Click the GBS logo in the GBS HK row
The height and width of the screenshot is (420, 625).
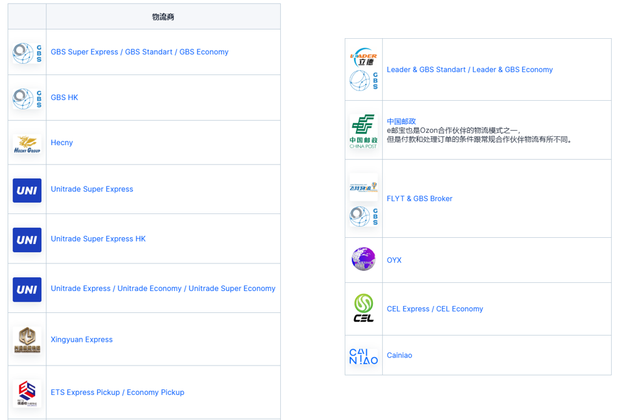coord(27,98)
